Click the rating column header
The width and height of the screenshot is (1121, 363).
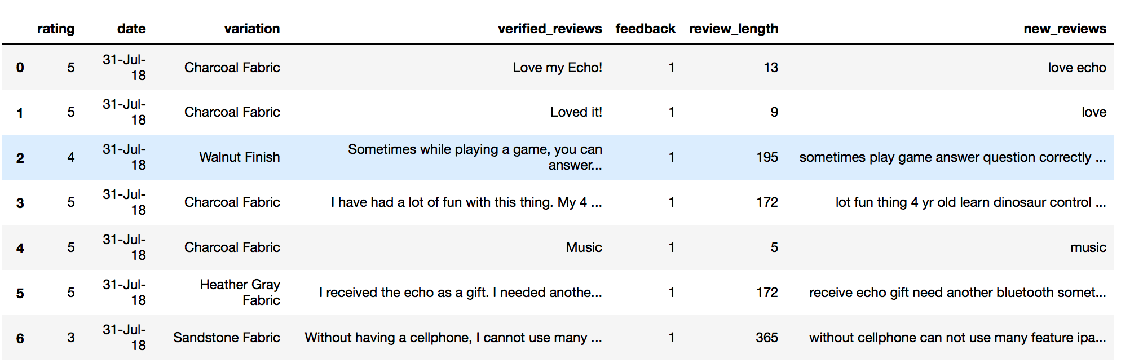click(55, 29)
